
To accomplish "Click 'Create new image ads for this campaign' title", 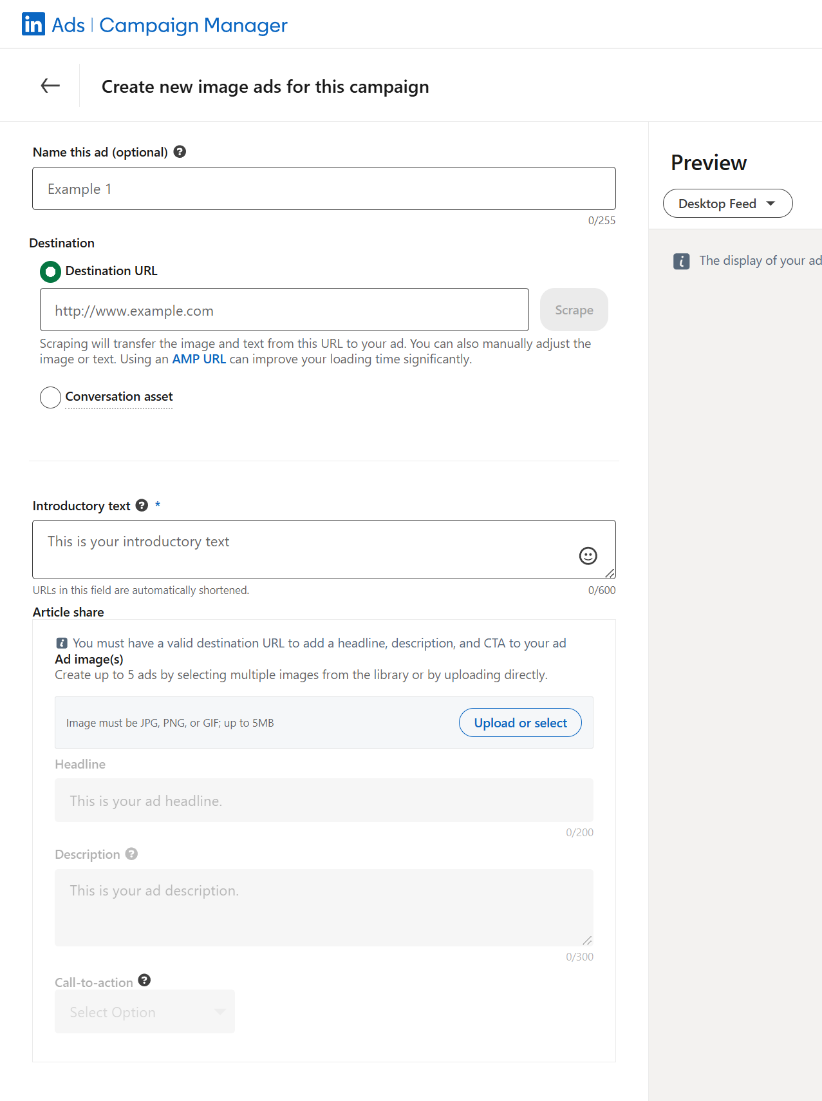I will (265, 86).
